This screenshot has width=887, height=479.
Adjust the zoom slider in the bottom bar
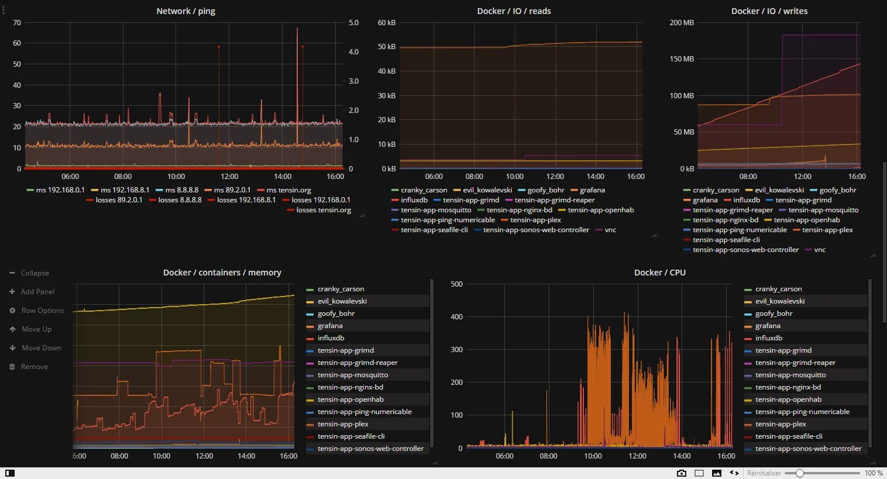822,473
